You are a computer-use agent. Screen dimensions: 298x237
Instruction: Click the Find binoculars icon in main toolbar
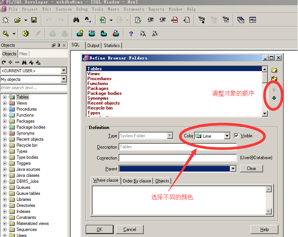(76, 20)
